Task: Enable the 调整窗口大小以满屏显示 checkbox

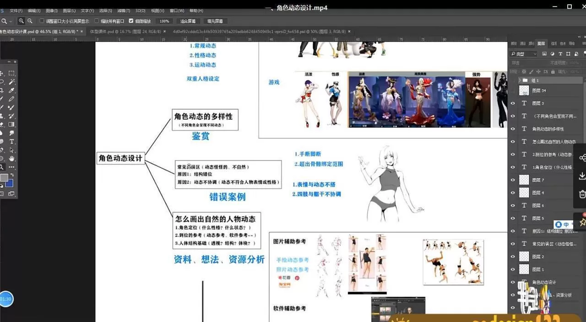Action: [42, 21]
